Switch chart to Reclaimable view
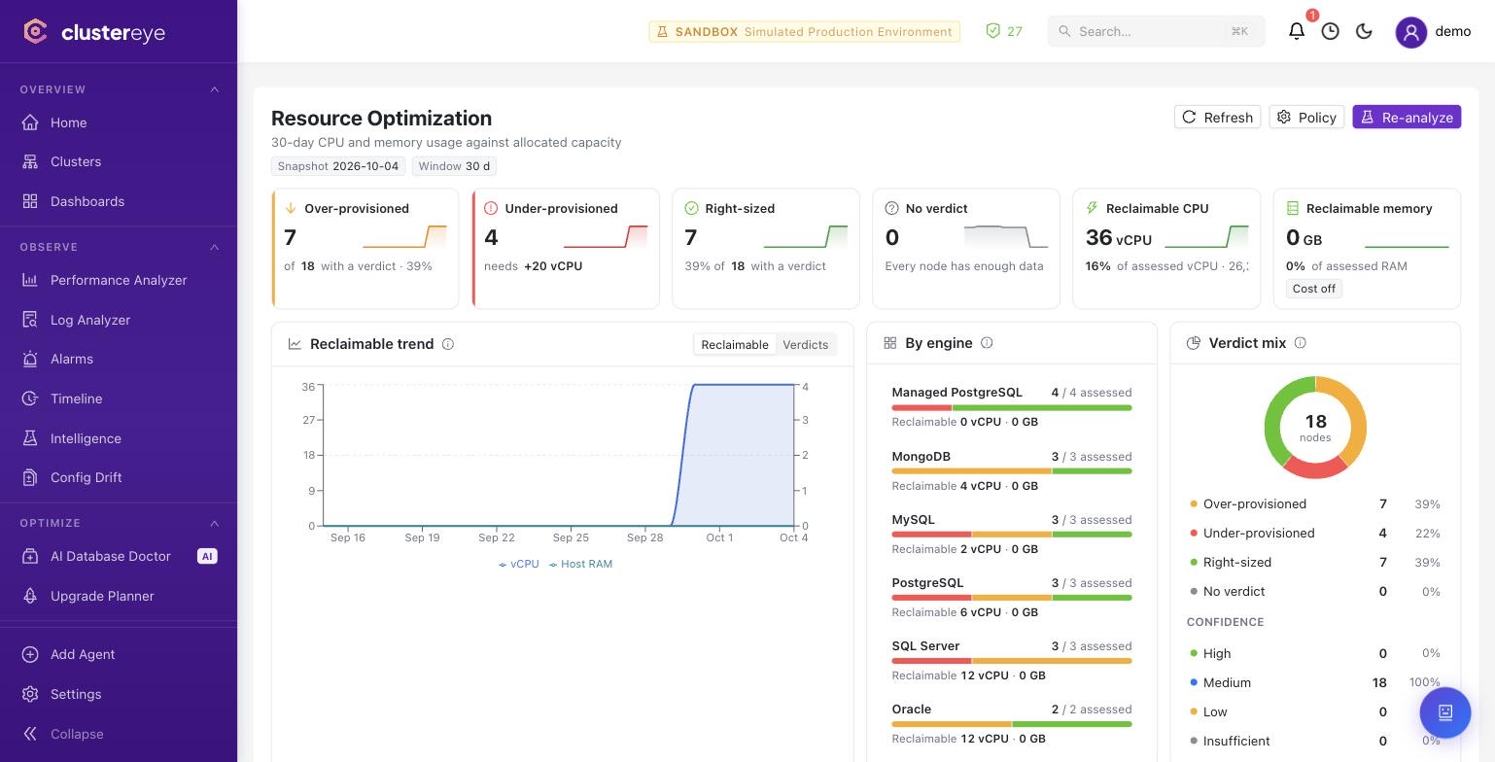 tap(735, 344)
